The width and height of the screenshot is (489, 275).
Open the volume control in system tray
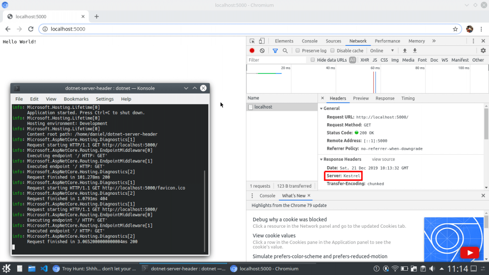coord(433,268)
